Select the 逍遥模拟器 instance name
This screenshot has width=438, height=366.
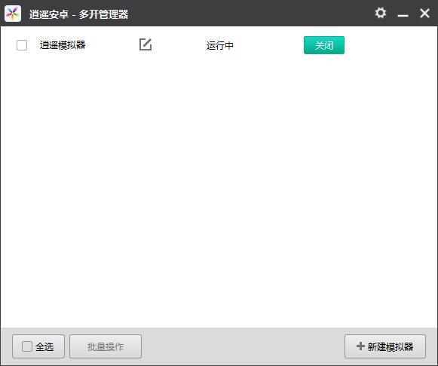pyautogui.click(x=63, y=45)
